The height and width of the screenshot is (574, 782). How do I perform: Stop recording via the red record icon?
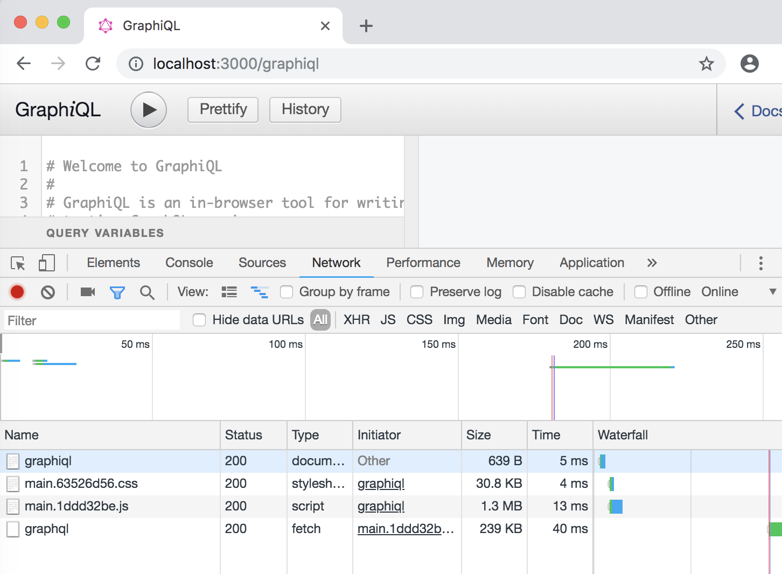click(x=17, y=292)
